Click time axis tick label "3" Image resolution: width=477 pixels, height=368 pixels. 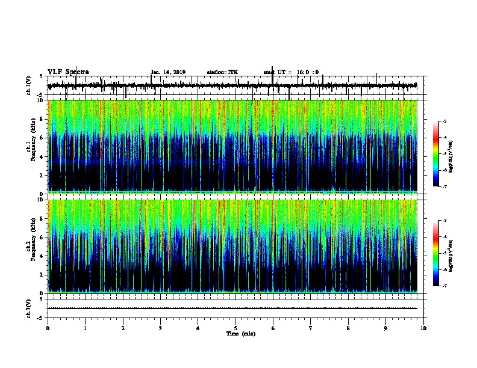160,328
